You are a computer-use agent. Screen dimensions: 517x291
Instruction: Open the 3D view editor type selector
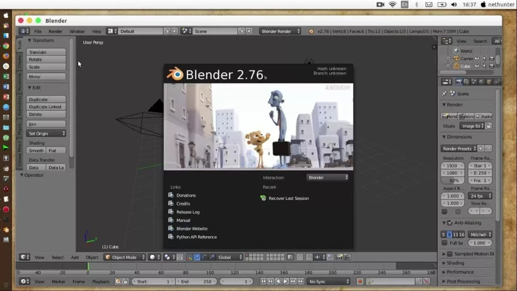25,257
